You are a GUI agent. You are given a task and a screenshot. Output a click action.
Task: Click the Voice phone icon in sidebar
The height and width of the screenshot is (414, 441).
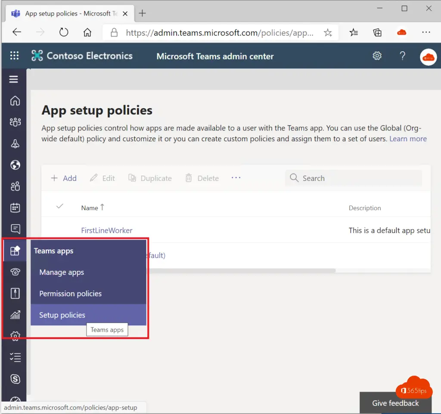point(15,272)
